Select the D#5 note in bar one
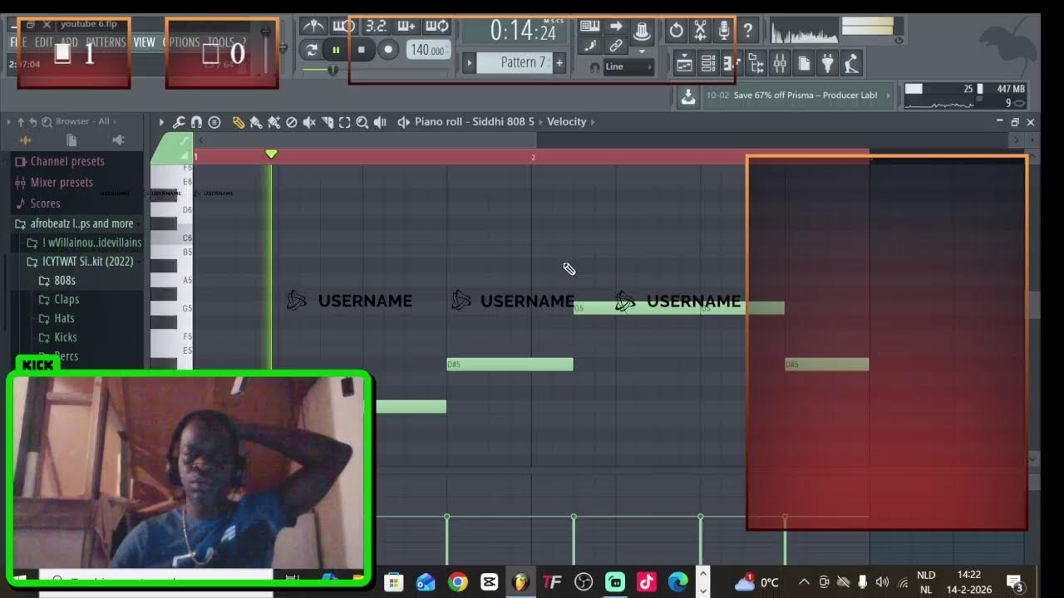1064x598 pixels. click(510, 364)
